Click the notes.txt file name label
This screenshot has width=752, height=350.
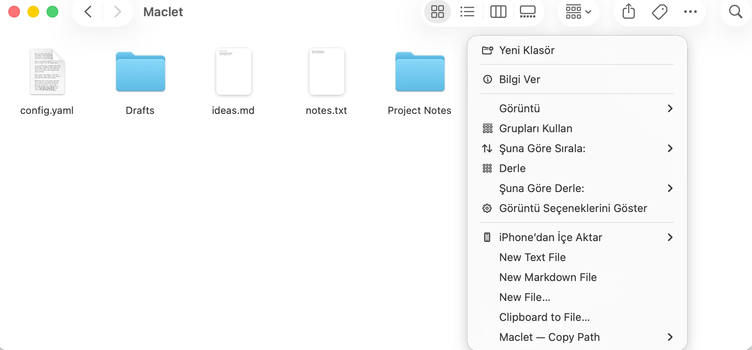click(327, 111)
